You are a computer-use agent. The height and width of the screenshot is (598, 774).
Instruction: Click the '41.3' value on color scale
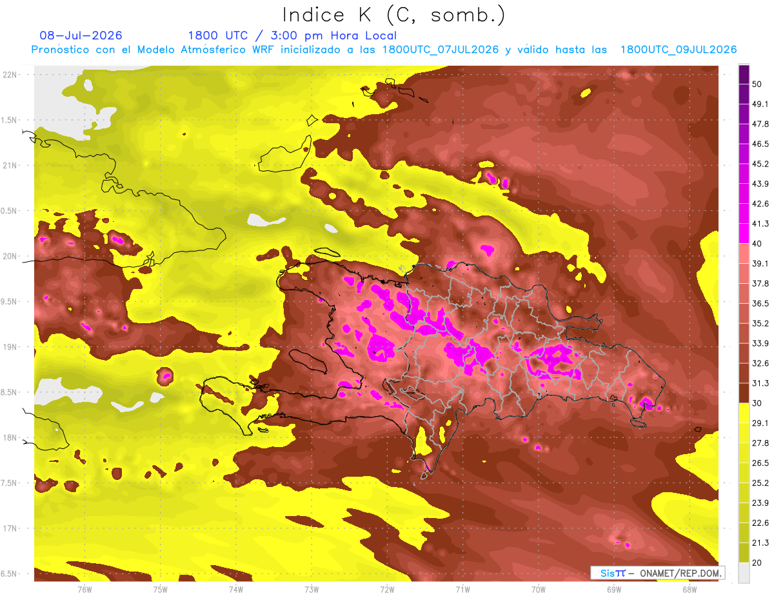click(760, 224)
